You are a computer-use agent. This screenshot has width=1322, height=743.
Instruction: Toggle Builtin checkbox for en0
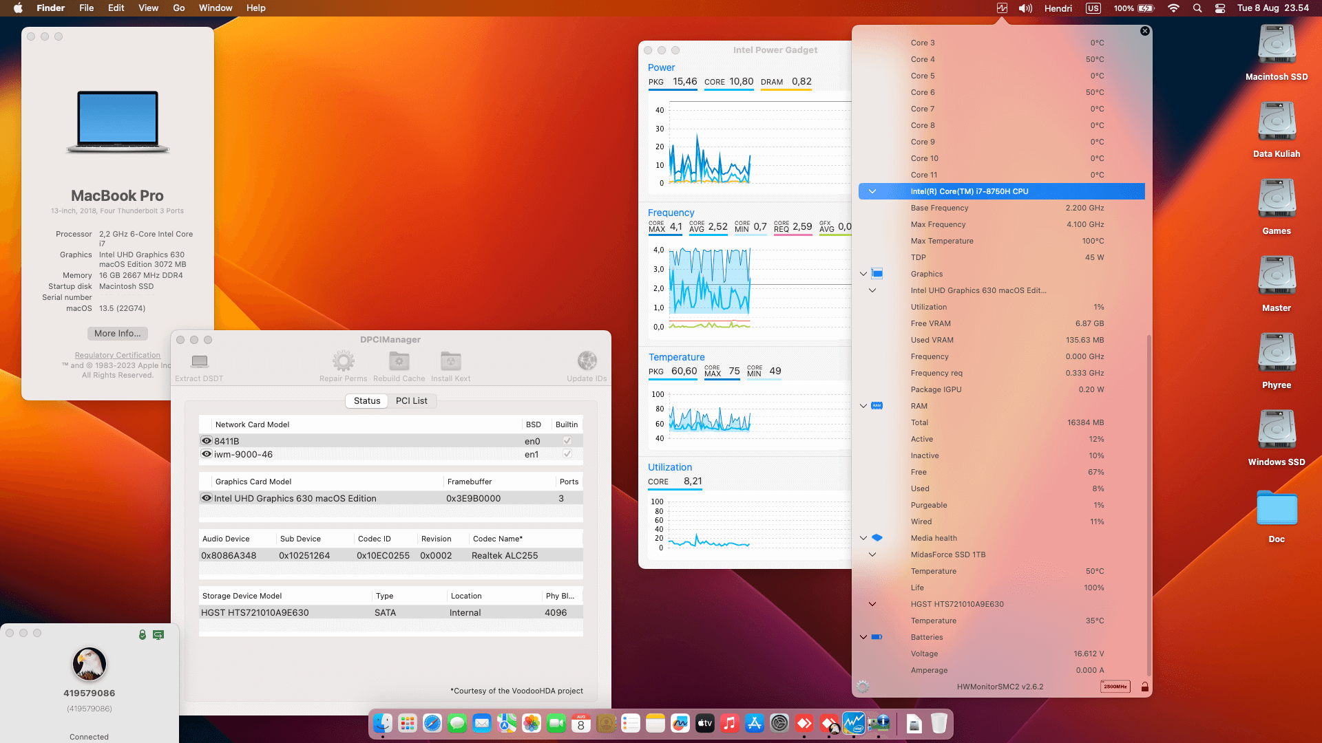click(567, 441)
